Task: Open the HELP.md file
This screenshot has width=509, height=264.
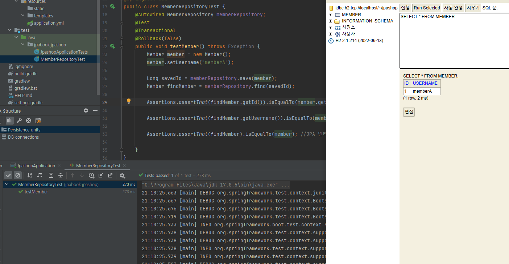Action: (23, 95)
